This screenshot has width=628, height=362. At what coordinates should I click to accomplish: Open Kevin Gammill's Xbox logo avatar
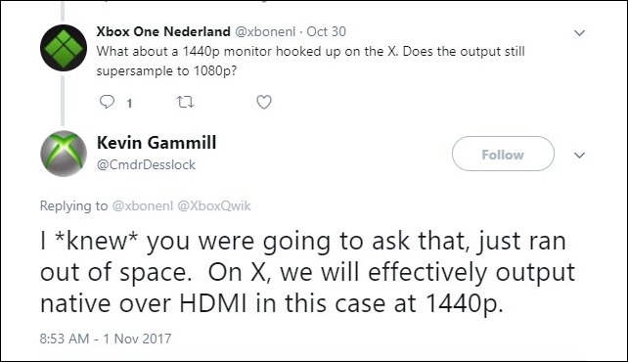pos(64,154)
